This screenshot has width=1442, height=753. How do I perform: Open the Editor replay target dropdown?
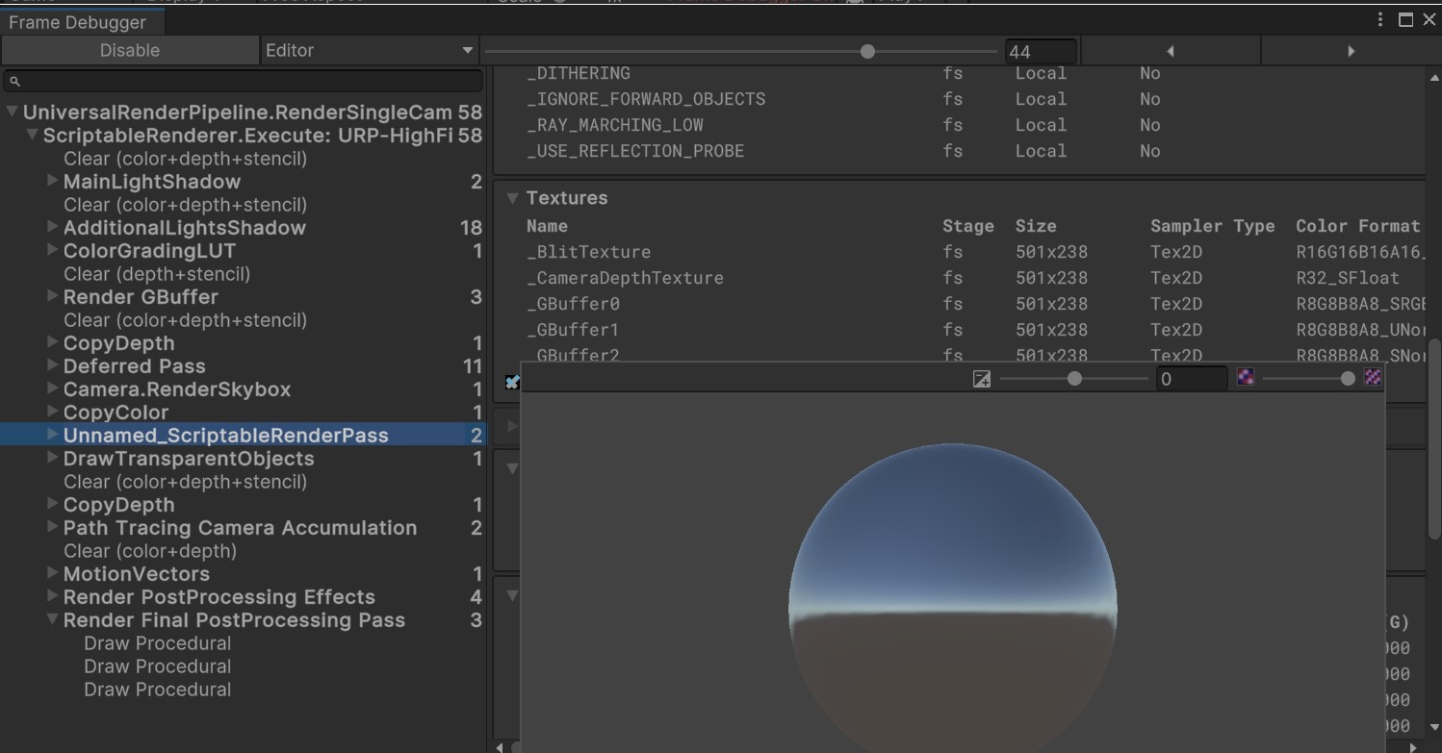click(x=369, y=50)
